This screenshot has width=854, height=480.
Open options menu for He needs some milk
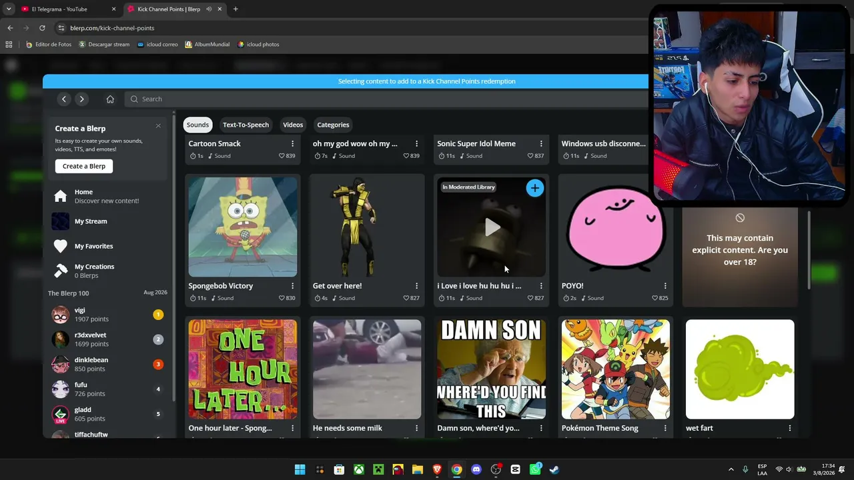click(416, 428)
